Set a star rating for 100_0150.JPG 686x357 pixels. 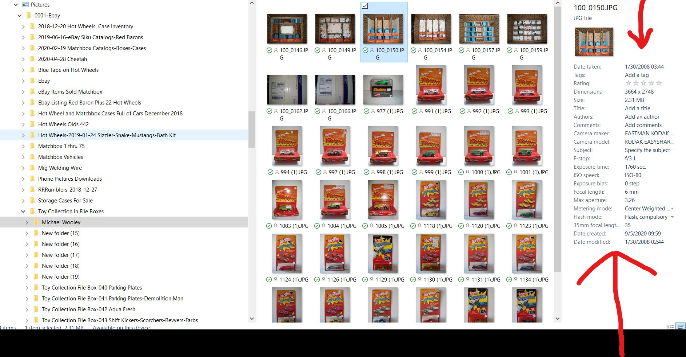pos(643,83)
